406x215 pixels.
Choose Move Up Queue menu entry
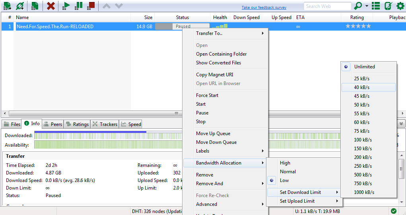coord(225,134)
